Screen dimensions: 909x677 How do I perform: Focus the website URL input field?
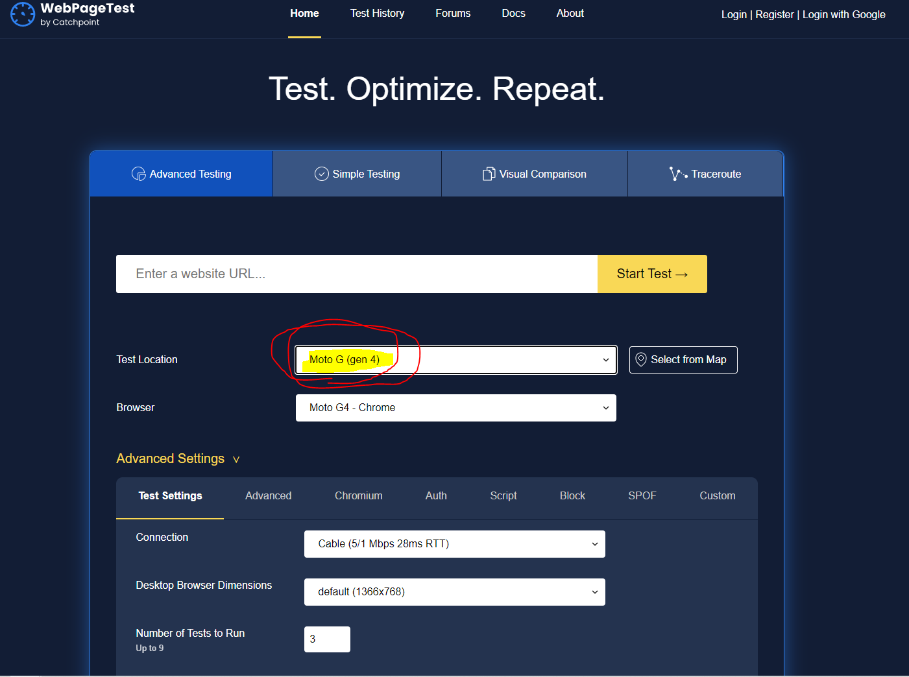point(357,274)
